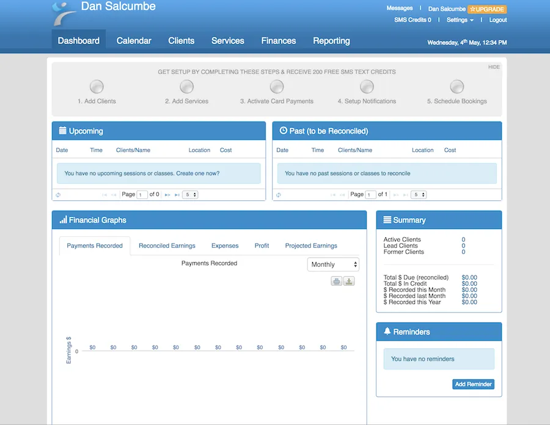Refresh the Upcoming sessions table

pos(58,195)
